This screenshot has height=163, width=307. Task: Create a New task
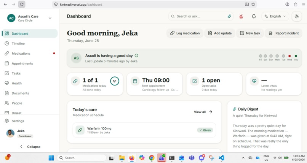point(250,33)
